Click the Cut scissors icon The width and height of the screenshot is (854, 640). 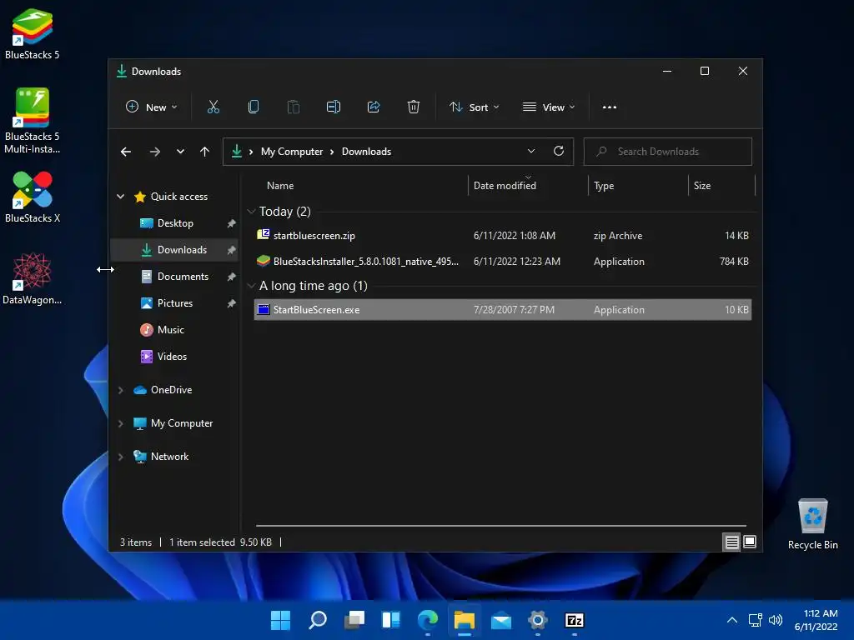pos(213,107)
